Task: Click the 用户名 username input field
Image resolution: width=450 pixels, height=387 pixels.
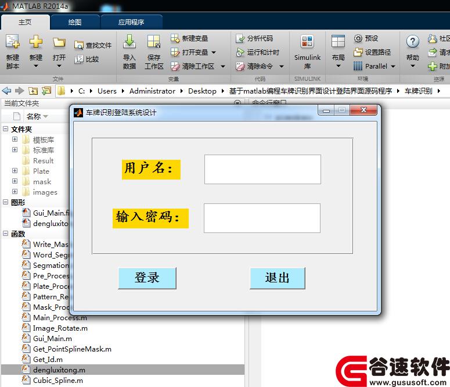Action: click(262, 169)
